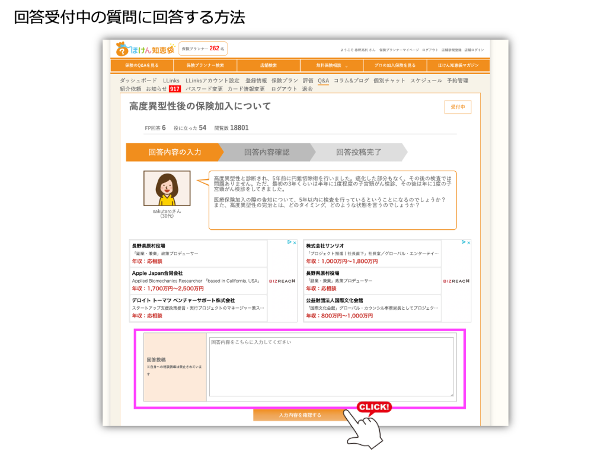
Task: Click 店舗ログイン header link
Action: (x=474, y=50)
